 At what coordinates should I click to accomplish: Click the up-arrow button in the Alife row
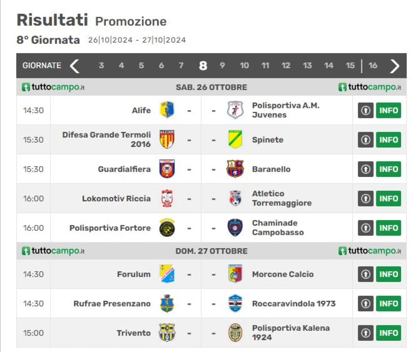[x=366, y=110]
